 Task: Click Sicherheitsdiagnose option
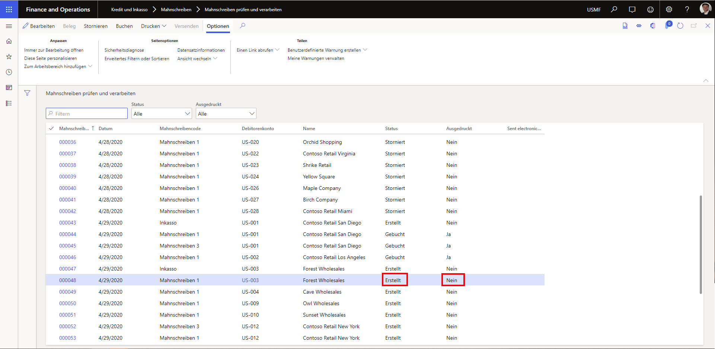pos(124,50)
